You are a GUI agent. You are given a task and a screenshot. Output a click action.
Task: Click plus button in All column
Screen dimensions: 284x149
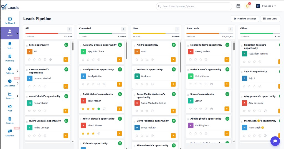(x=70, y=29)
